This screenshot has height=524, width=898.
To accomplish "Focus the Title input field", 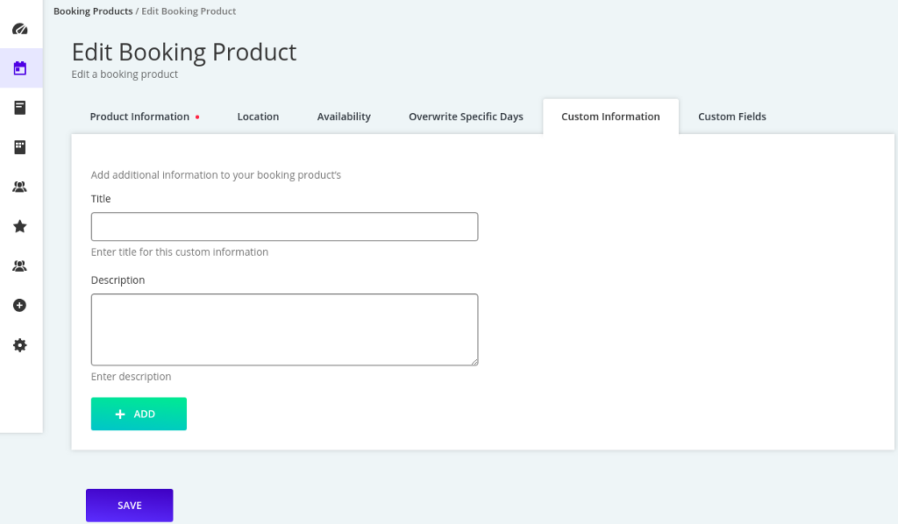I will pos(284,227).
